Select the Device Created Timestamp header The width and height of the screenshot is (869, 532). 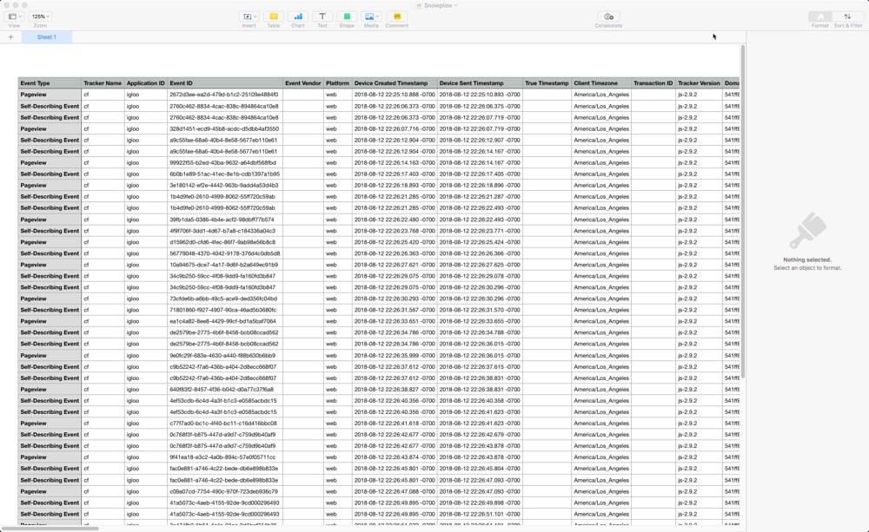tap(395, 83)
